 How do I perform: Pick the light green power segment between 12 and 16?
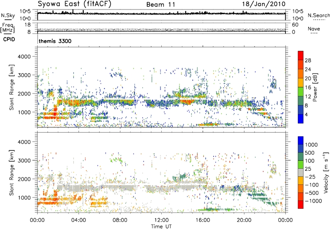(301, 92)
